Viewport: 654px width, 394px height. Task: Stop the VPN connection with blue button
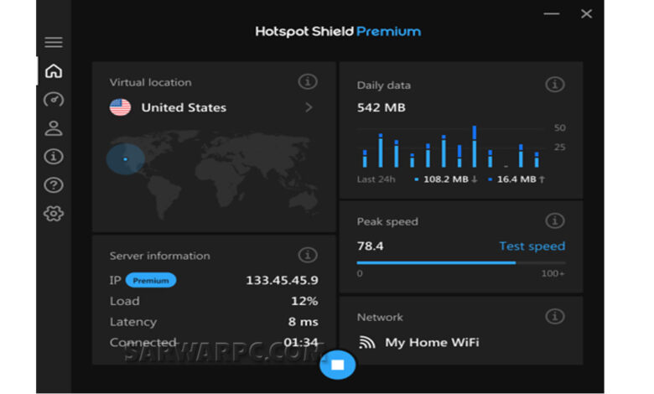337,365
